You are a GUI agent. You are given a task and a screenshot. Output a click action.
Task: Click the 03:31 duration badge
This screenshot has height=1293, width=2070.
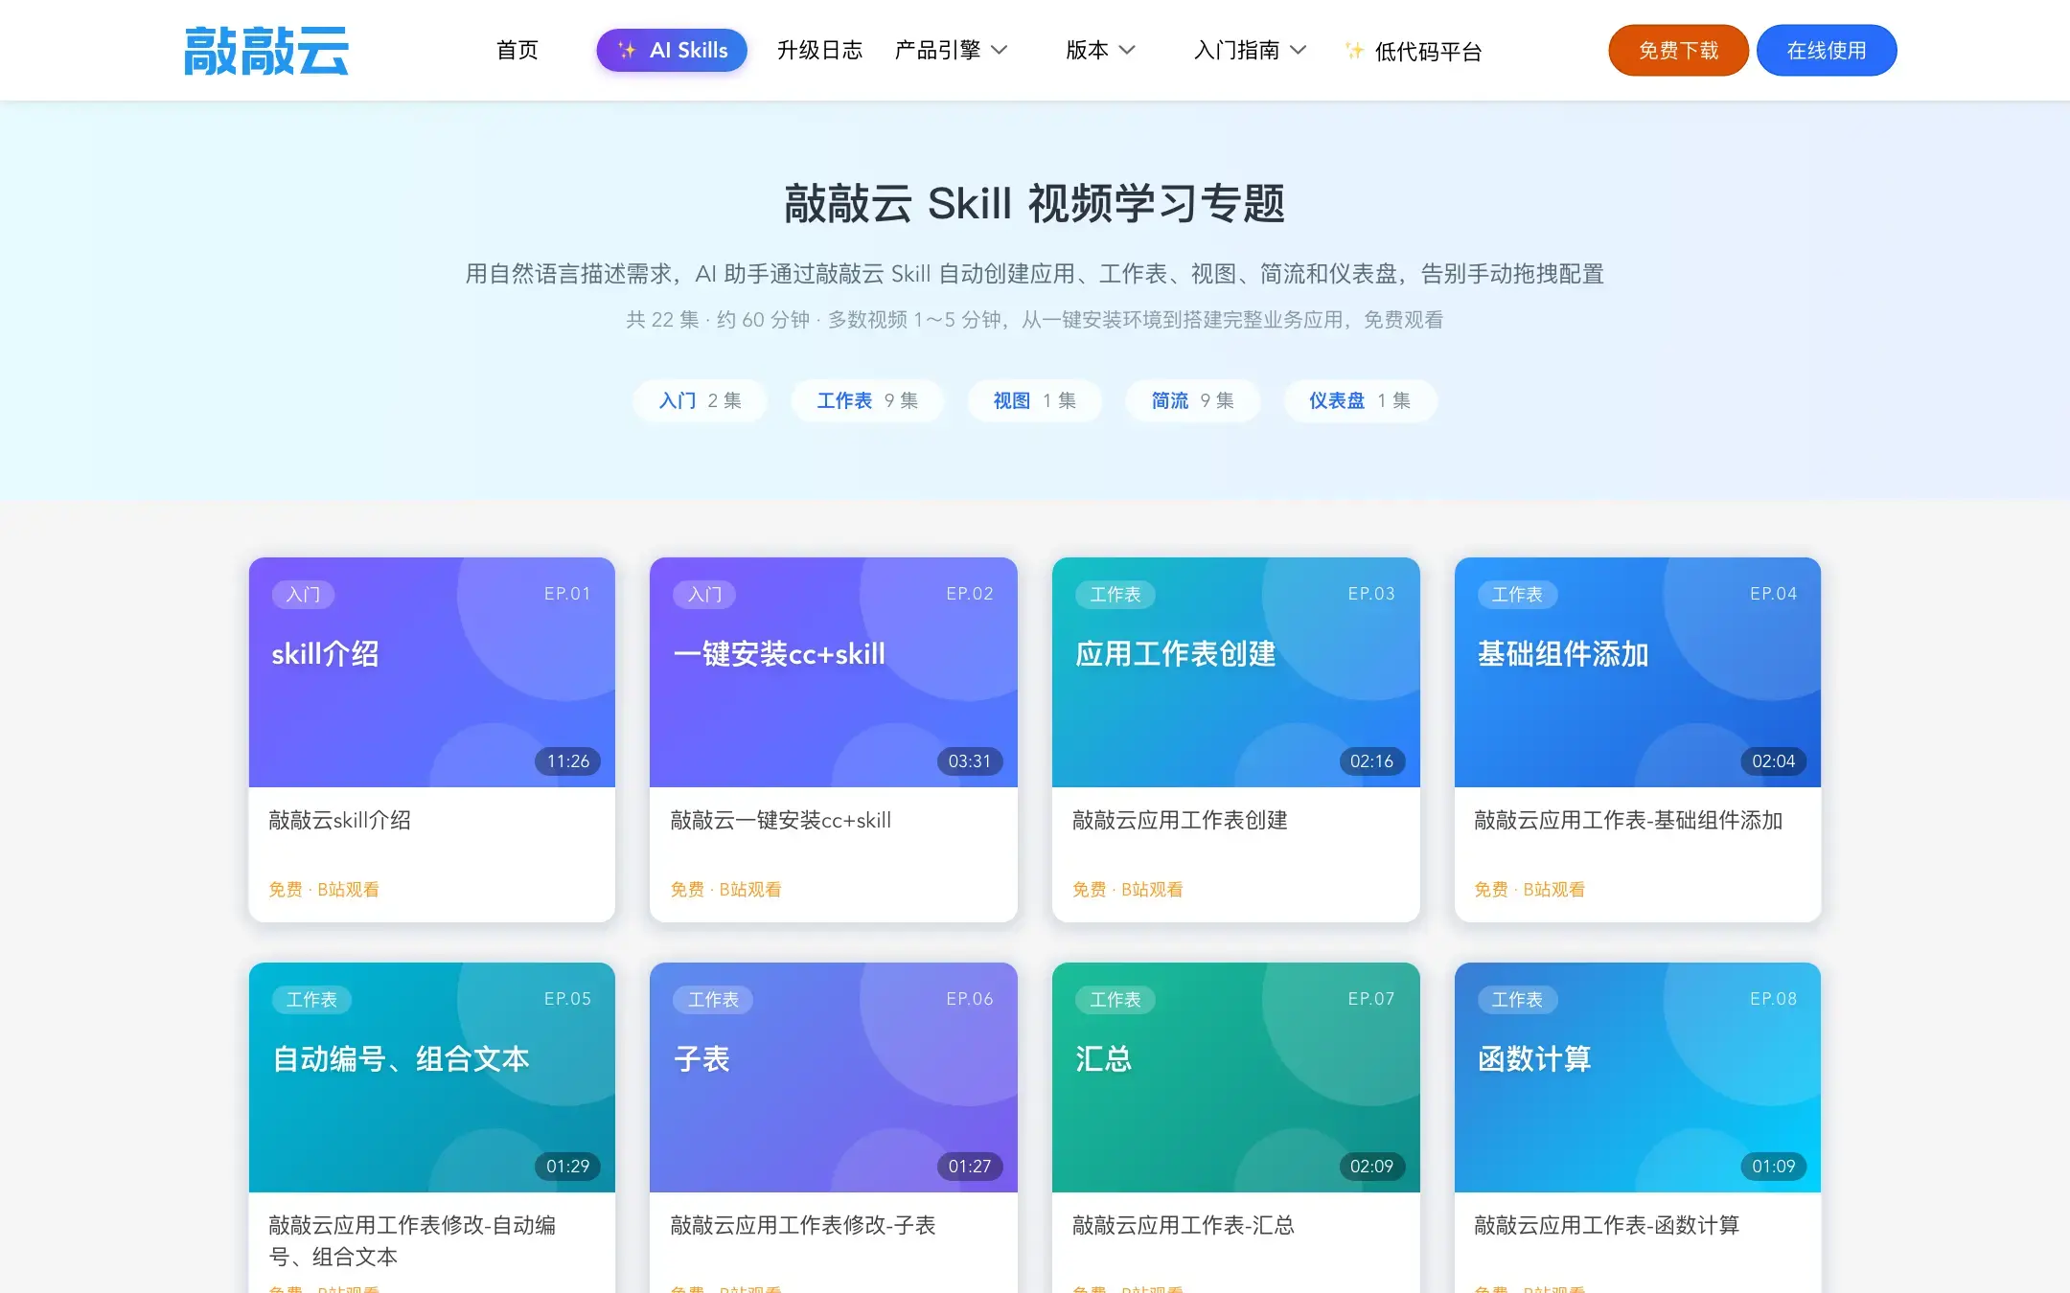tap(970, 761)
